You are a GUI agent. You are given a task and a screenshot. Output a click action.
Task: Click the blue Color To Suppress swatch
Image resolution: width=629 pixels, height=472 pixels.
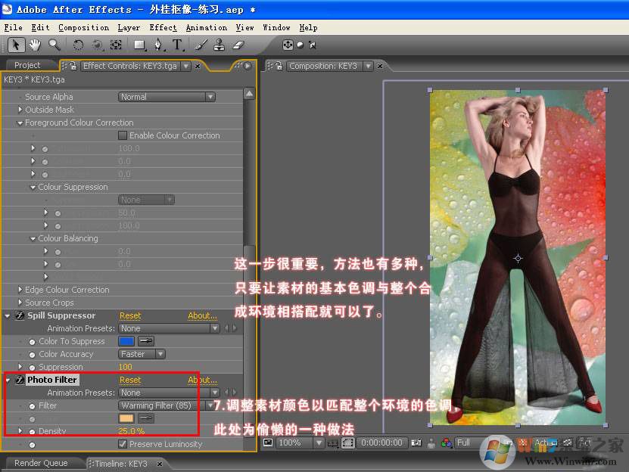126,341
